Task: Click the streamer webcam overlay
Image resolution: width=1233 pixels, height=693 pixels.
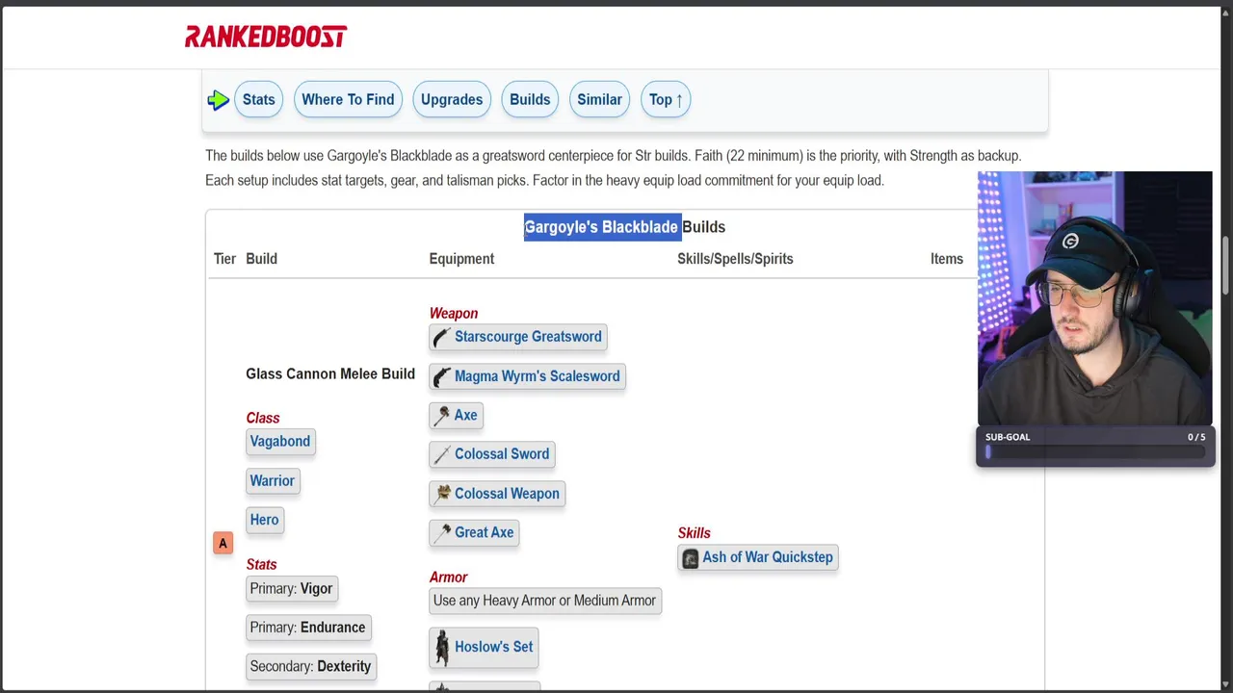Action: coord(1095,298)
